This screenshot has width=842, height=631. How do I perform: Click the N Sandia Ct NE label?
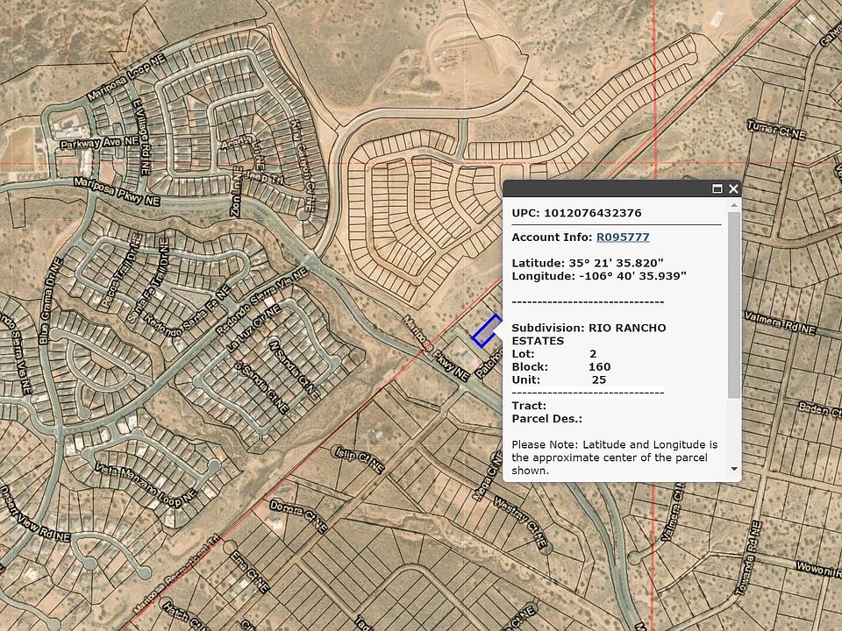tap(295, 370)
